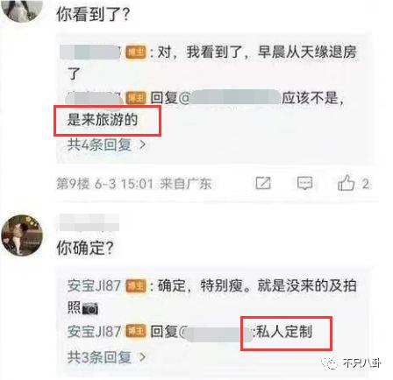393x380 pixels.
Task: Click the 博主 badge in 私人定制 reply
Action: click(136, 332)
